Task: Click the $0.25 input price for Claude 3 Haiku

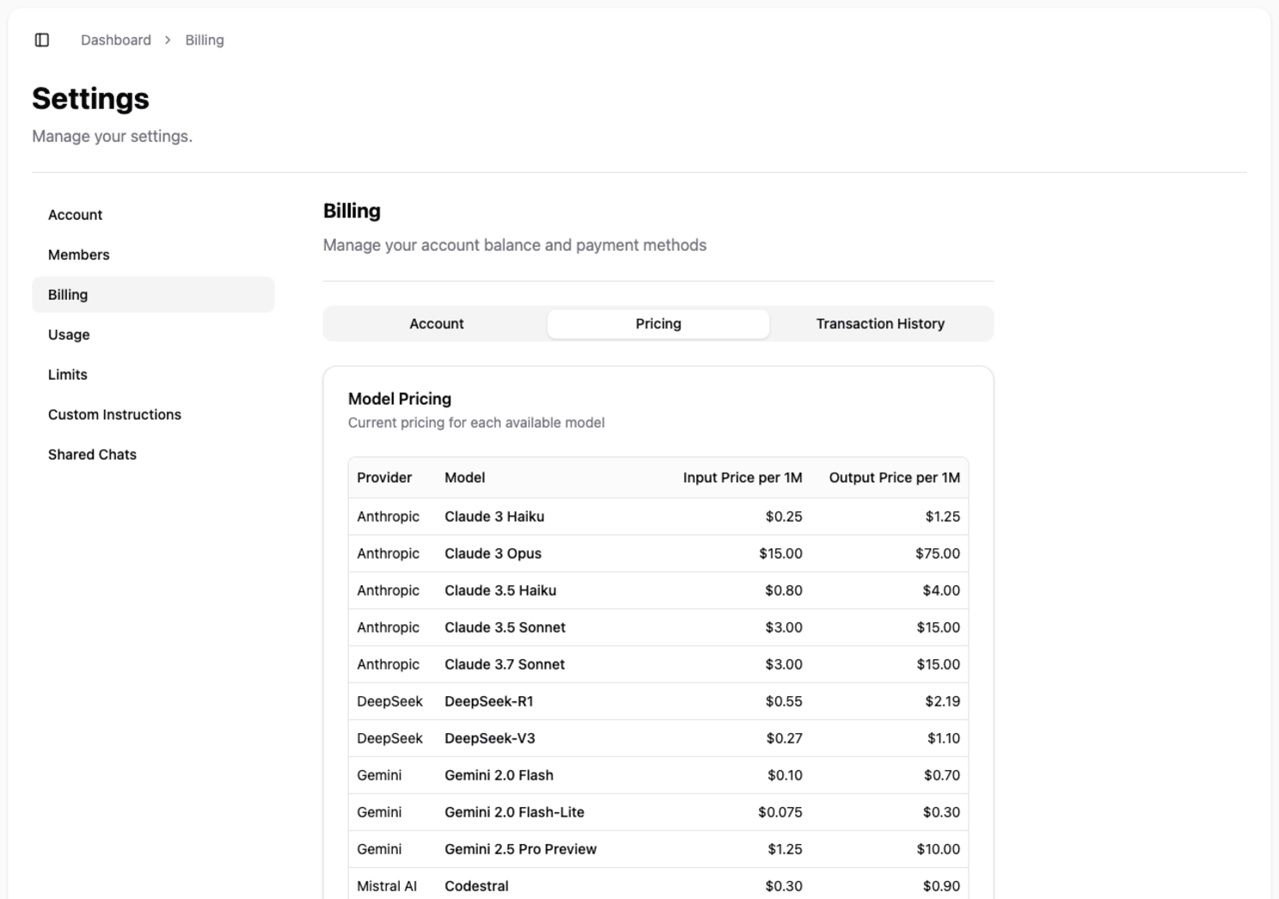Action: coord(784,517)
